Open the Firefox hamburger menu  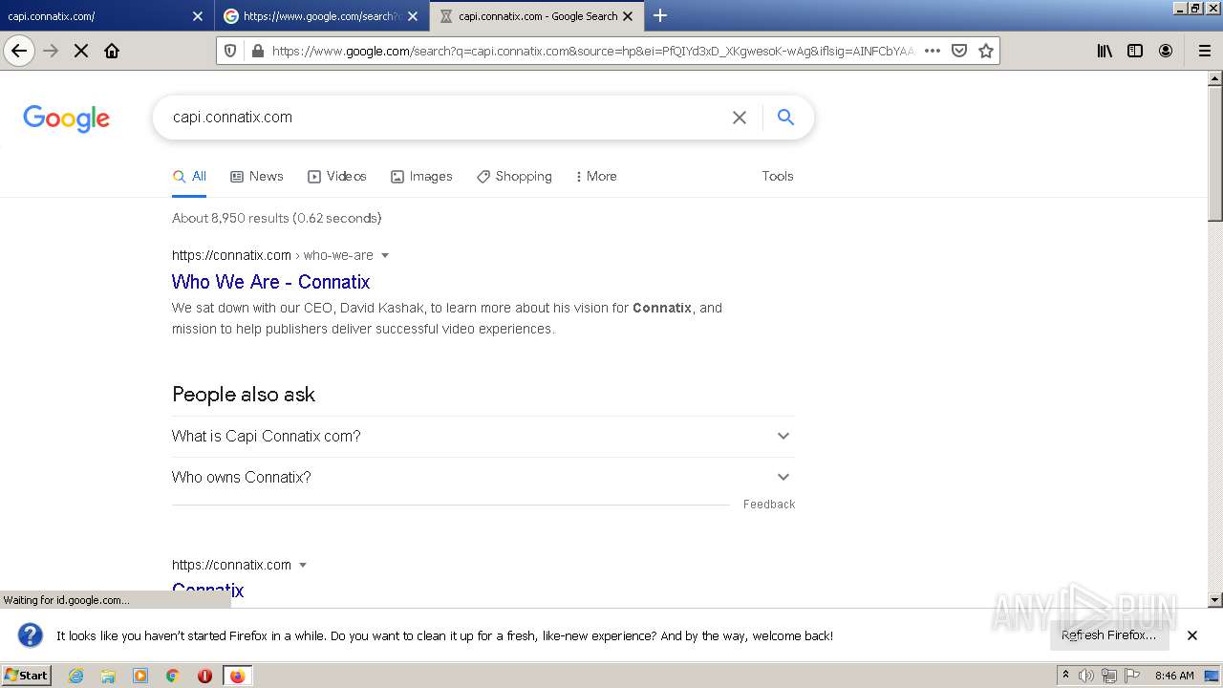tap(1205, 51)
